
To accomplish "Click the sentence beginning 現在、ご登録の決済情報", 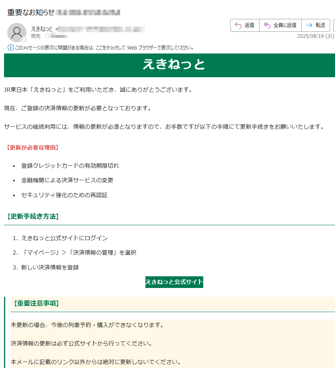I will [78, 108].
